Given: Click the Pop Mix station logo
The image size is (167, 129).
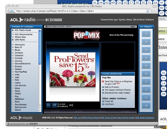Looking at the screenshot, I should tap(87, 35).
